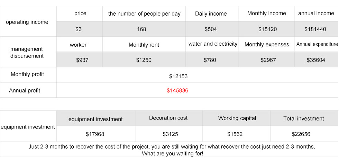Viewport: 339px width, 161px height.
Task: Click the 'management disbursement' row label
Action: click(27, 52)
